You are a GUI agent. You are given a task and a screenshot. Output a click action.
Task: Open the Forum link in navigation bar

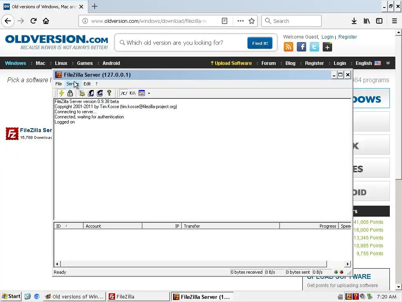coord(269,63)
